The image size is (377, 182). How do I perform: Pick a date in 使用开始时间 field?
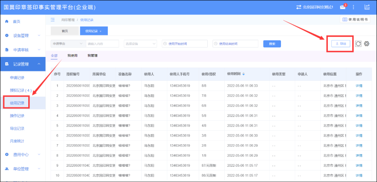(185, 44)
